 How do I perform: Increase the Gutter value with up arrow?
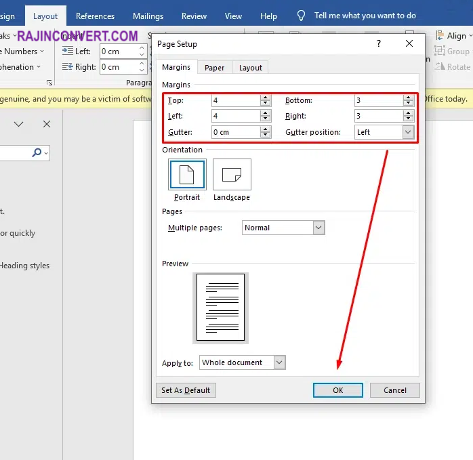[265, 129]
